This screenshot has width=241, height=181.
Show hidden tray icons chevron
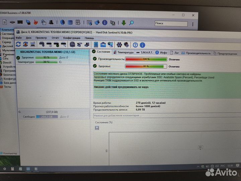(x=198, y=167)
